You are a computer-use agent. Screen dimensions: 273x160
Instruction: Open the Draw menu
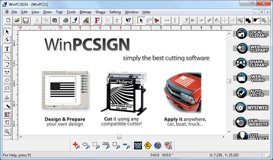tap(47, 12)
